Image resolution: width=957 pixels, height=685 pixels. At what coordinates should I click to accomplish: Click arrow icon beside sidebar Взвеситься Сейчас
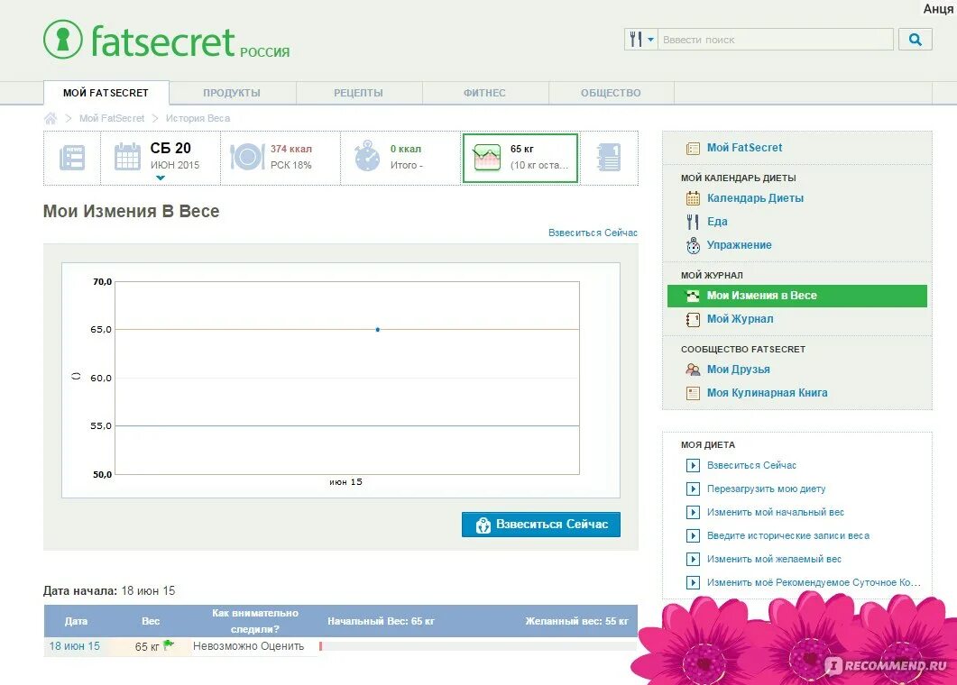(693, 465)
